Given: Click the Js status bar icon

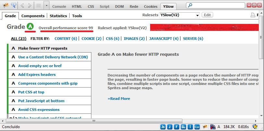Looking at the screenshot, I should (x=163, y=127).
